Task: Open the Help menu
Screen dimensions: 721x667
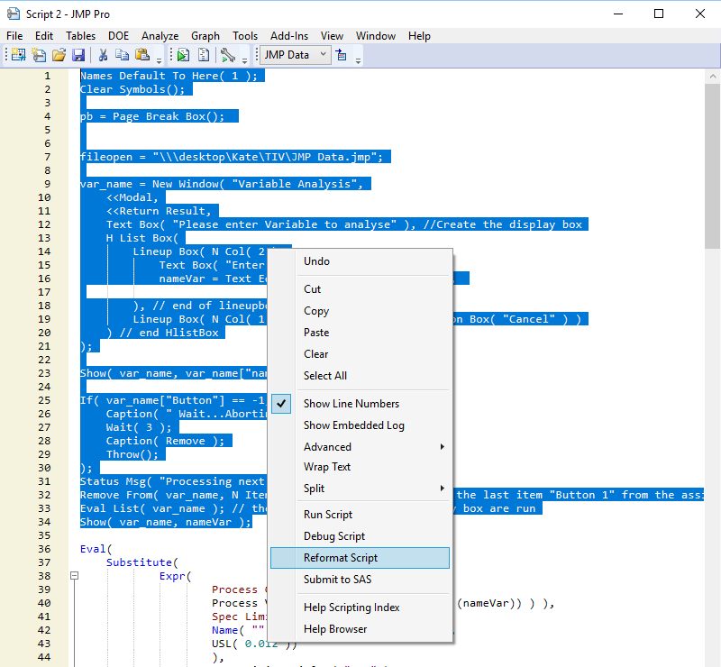Action: [x=419, y=36]
